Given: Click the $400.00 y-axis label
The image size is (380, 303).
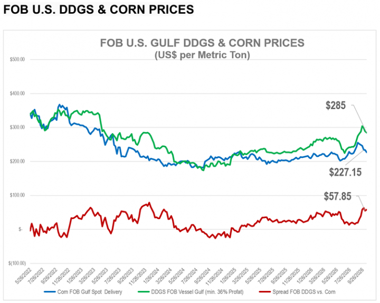Looking at the screenshot, I should [17, 93].
